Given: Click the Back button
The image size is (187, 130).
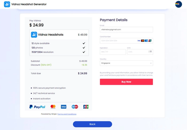Looking at the screenshot, I should point(92,124).
